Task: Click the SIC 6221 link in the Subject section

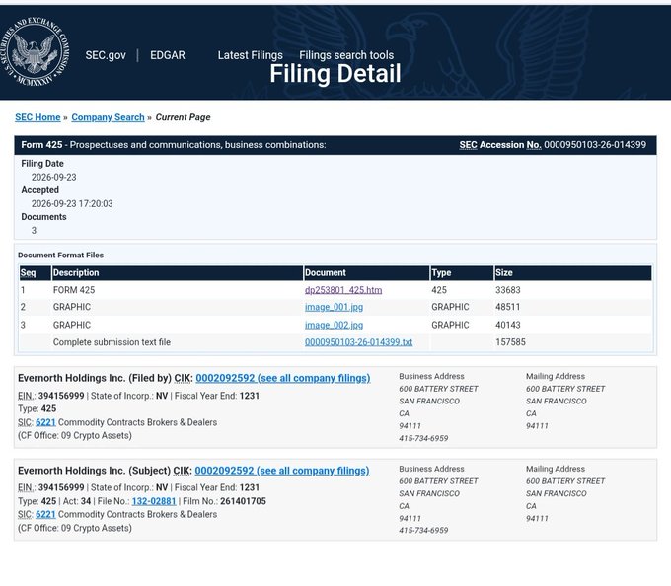Action: coord(45,515)
